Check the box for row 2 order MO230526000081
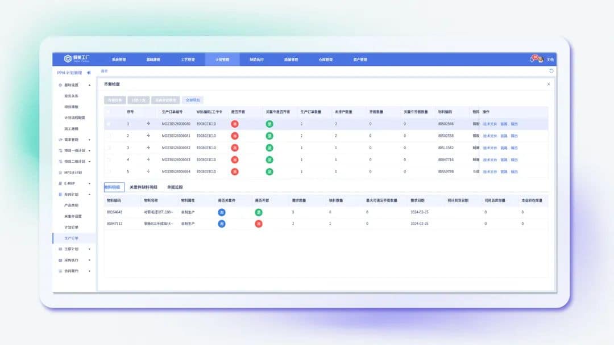This screenshot has height=345, width=614. pyautogui.click(x=109, y=136)
